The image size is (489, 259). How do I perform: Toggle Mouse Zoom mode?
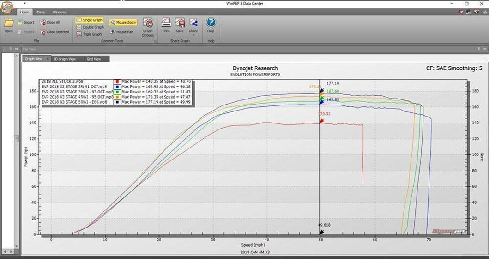[123, 23]
